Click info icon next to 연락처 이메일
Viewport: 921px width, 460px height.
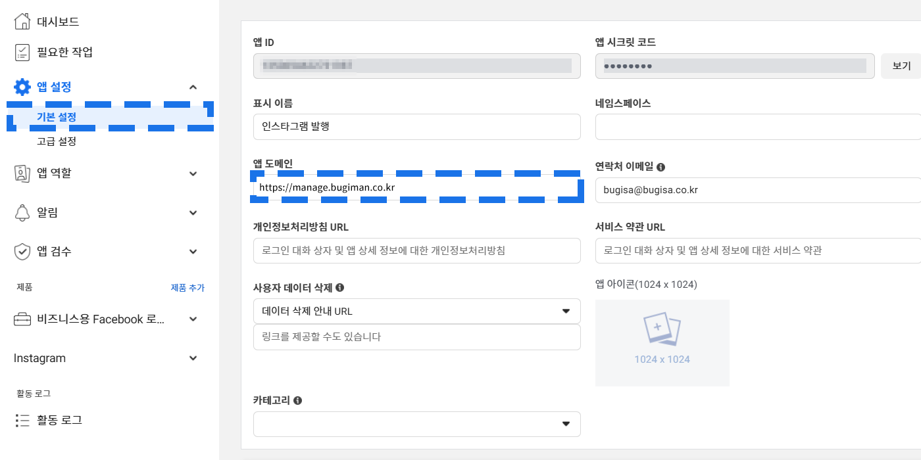pyautogui.click(x=660, y=168)
